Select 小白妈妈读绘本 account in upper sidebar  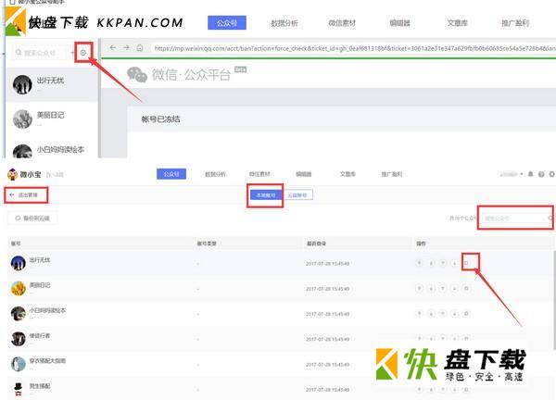point(52,149)
